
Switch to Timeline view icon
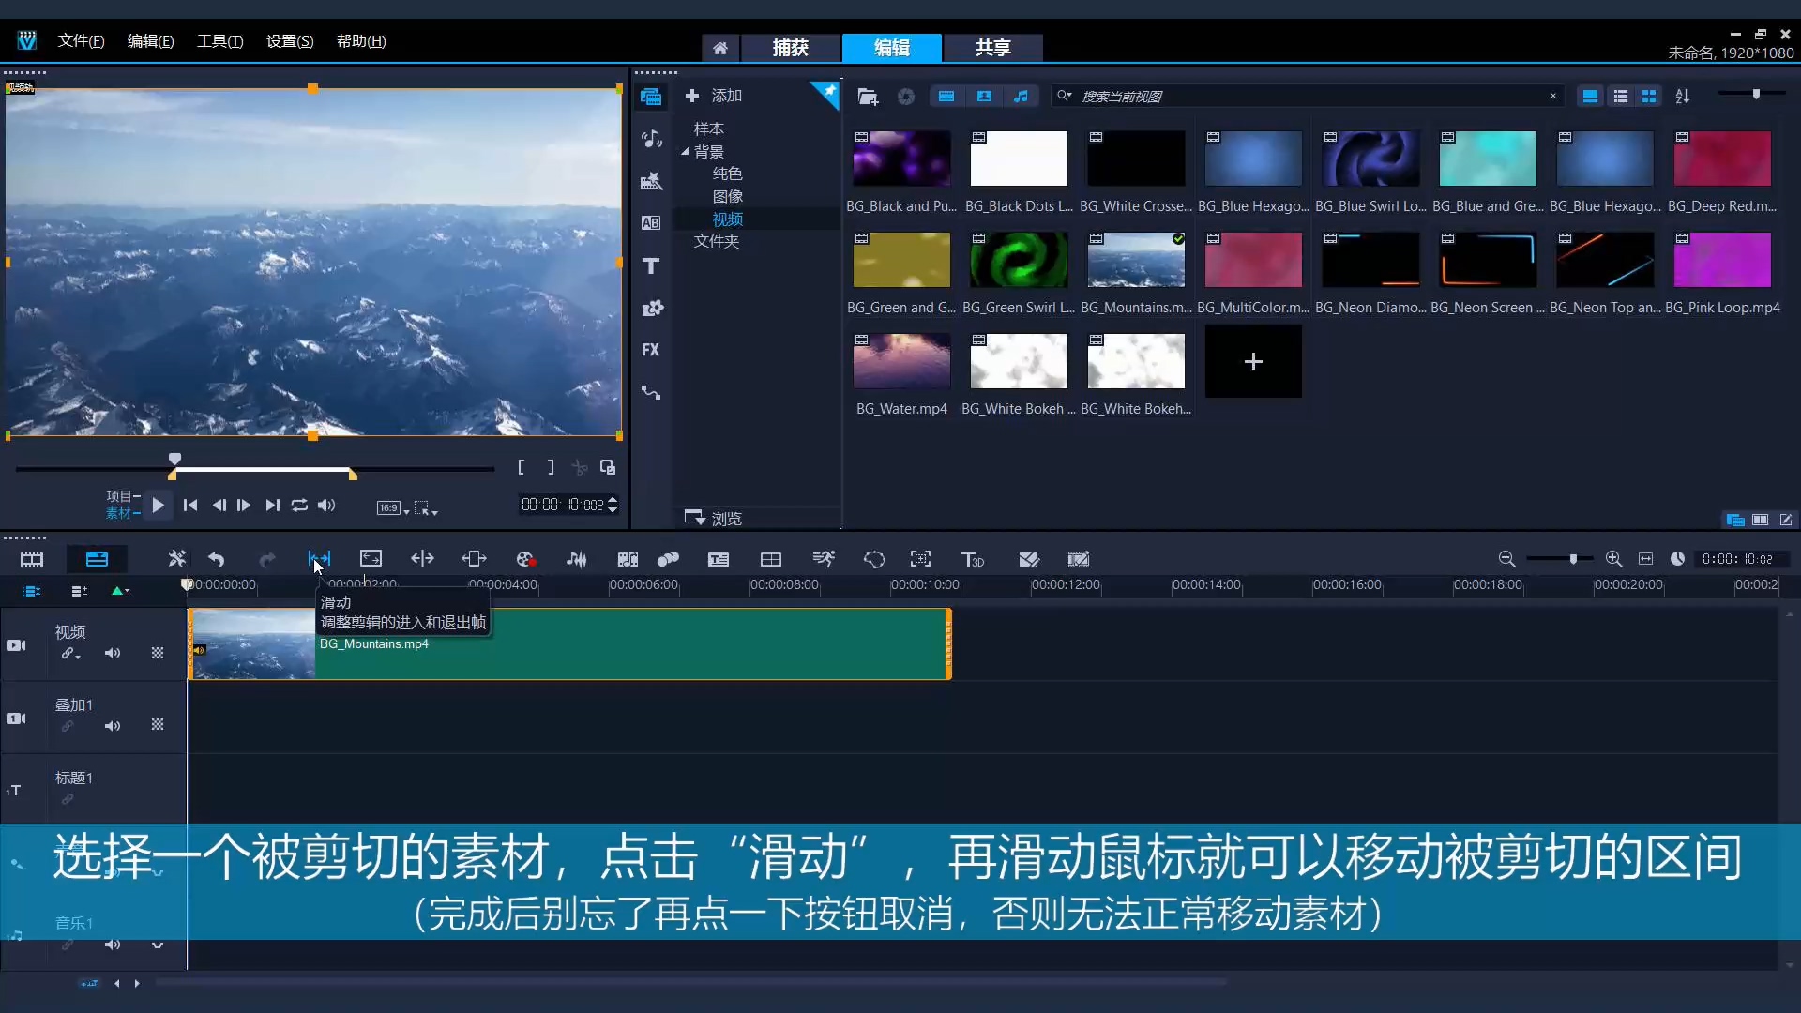tap(97, 559)
